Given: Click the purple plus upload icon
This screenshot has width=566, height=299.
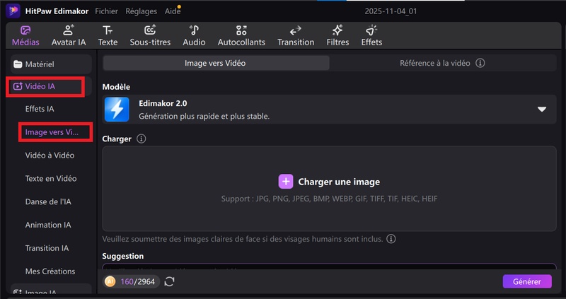Looking at the screenshot, I should tap(286, 182).
